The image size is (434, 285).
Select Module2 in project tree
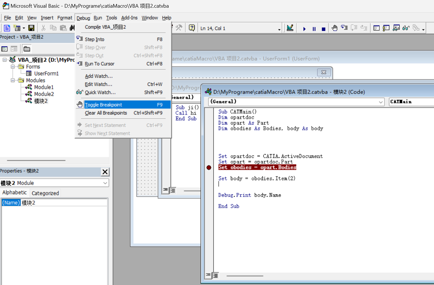(44, 94)
